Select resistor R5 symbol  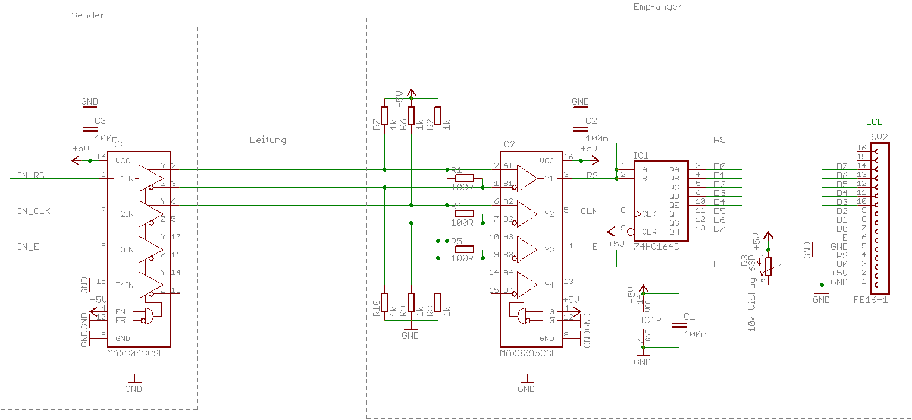pyautogui.click(x=465, y=249)
